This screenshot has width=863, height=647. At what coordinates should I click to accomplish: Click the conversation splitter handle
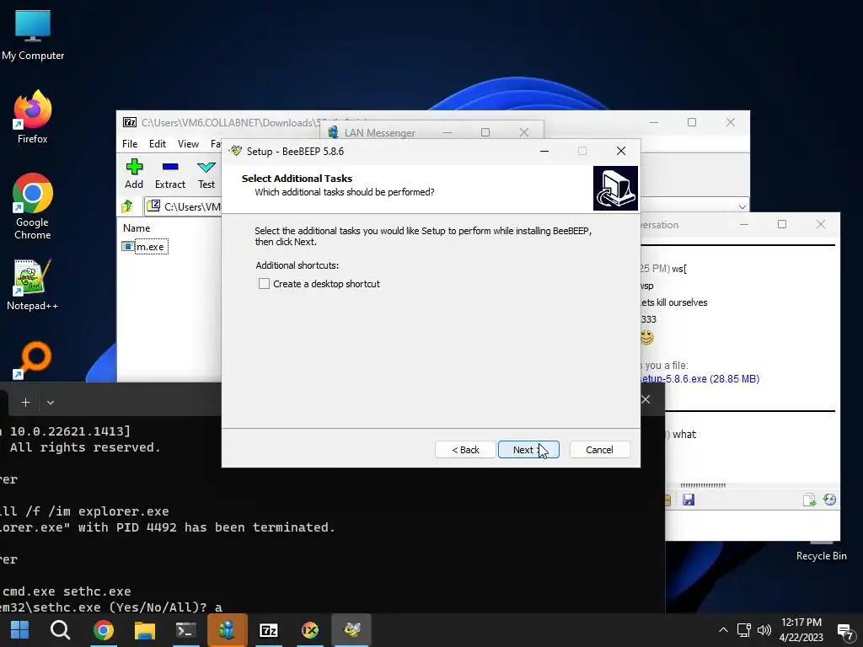point(703,485)
